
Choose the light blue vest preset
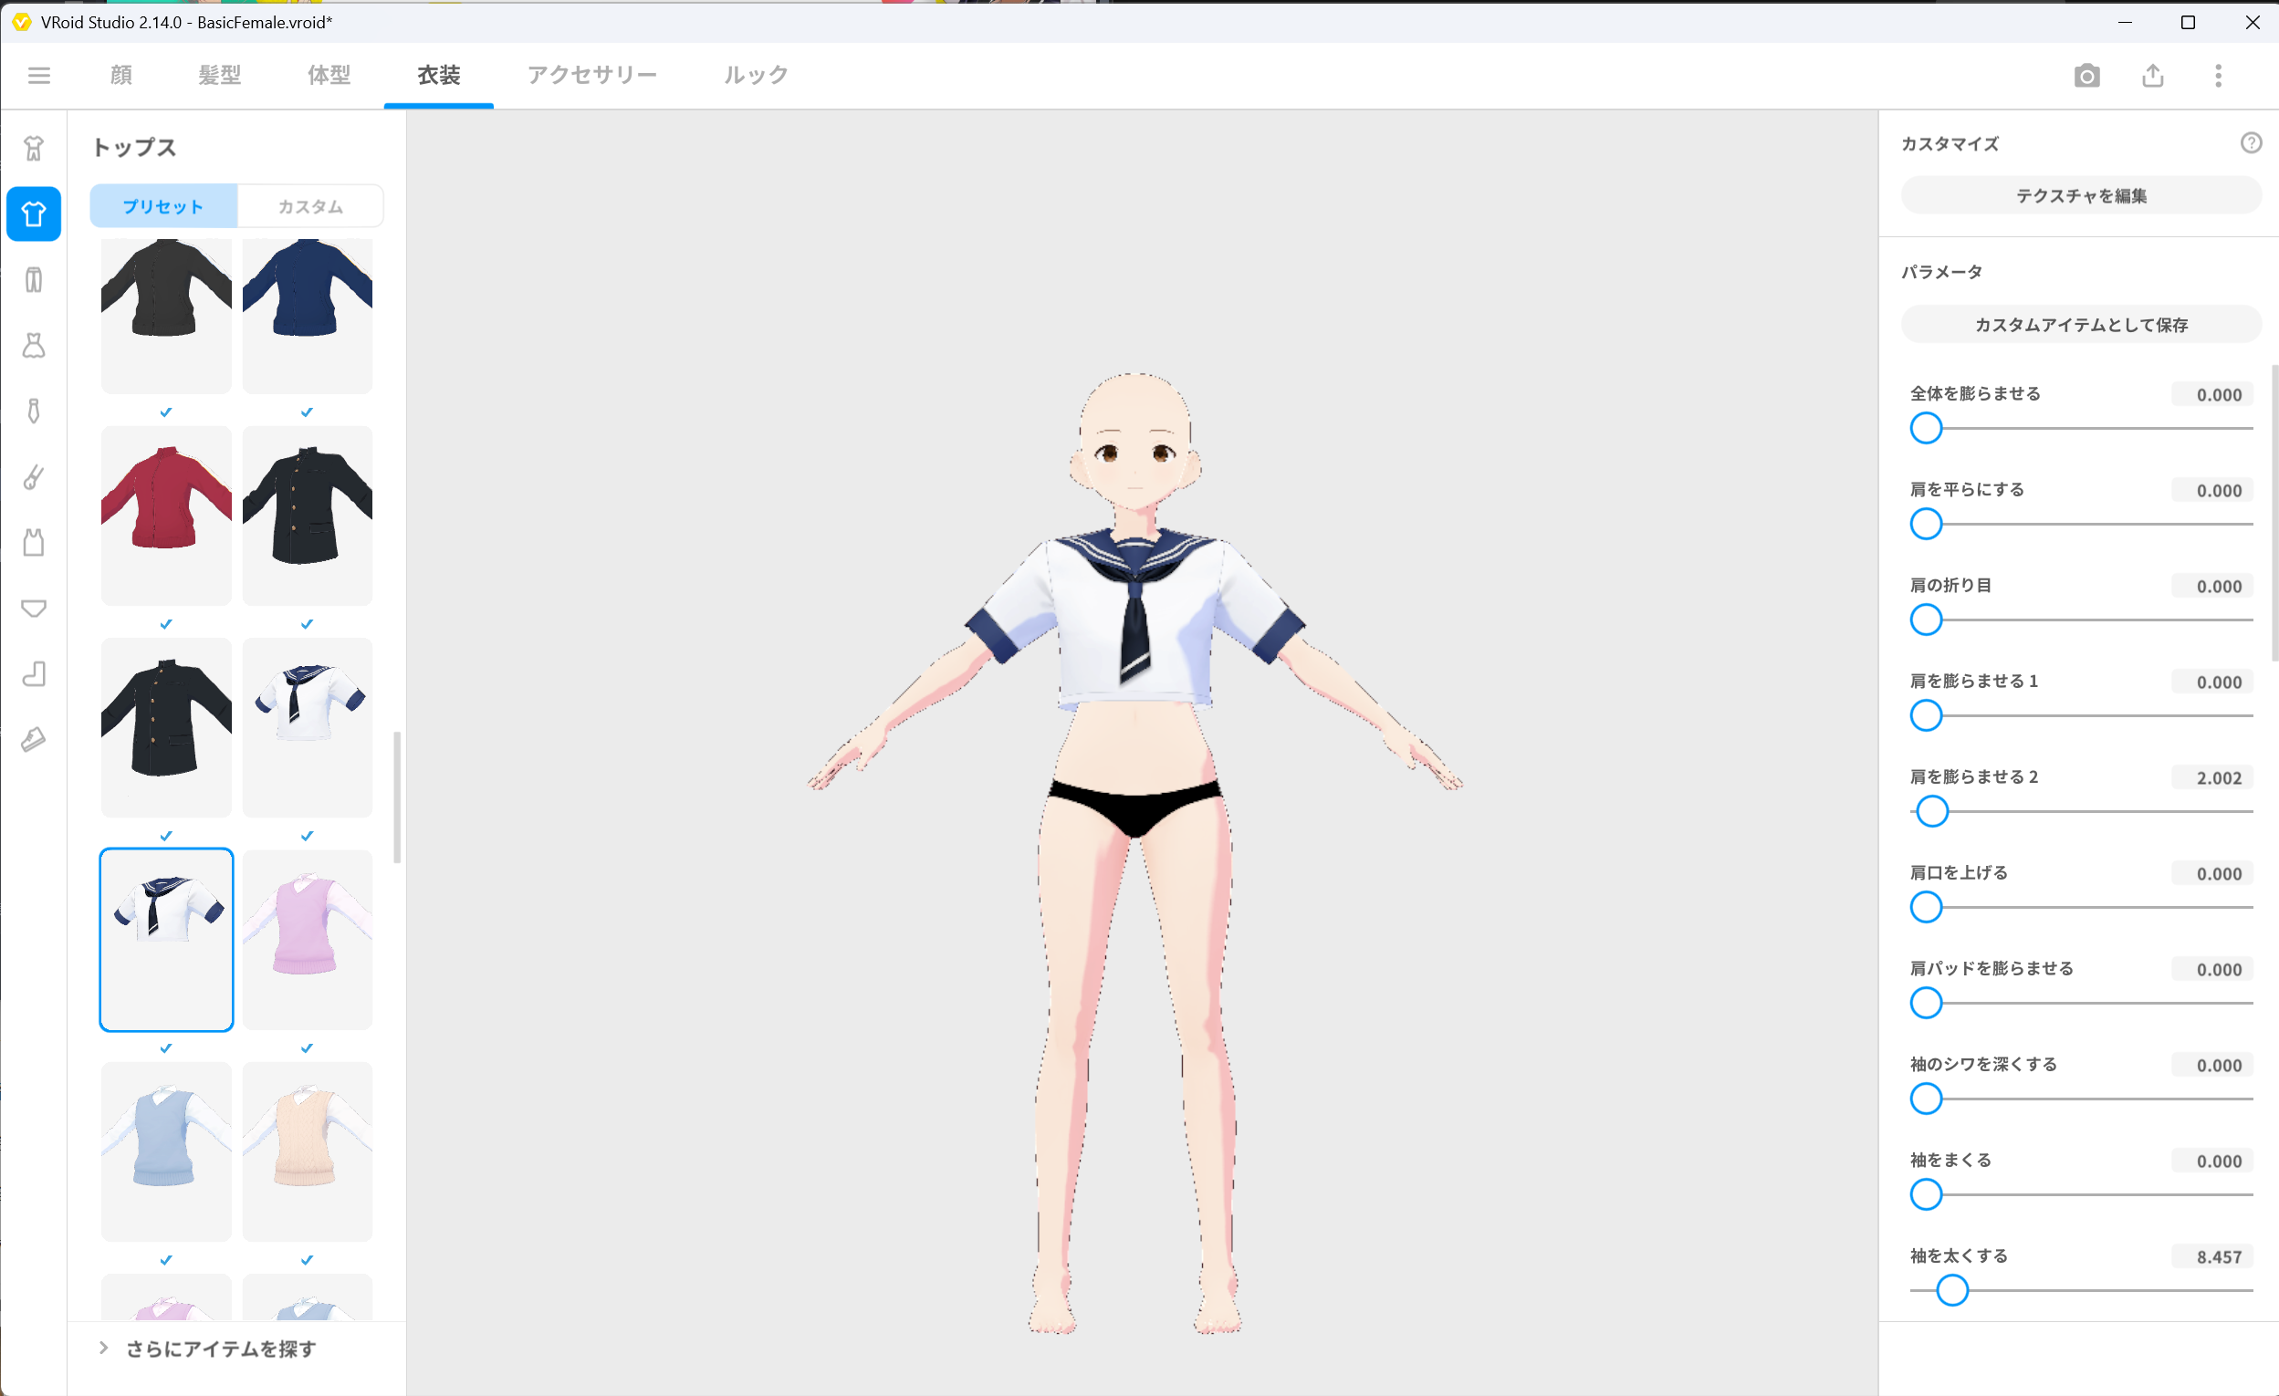point(166,1152)
